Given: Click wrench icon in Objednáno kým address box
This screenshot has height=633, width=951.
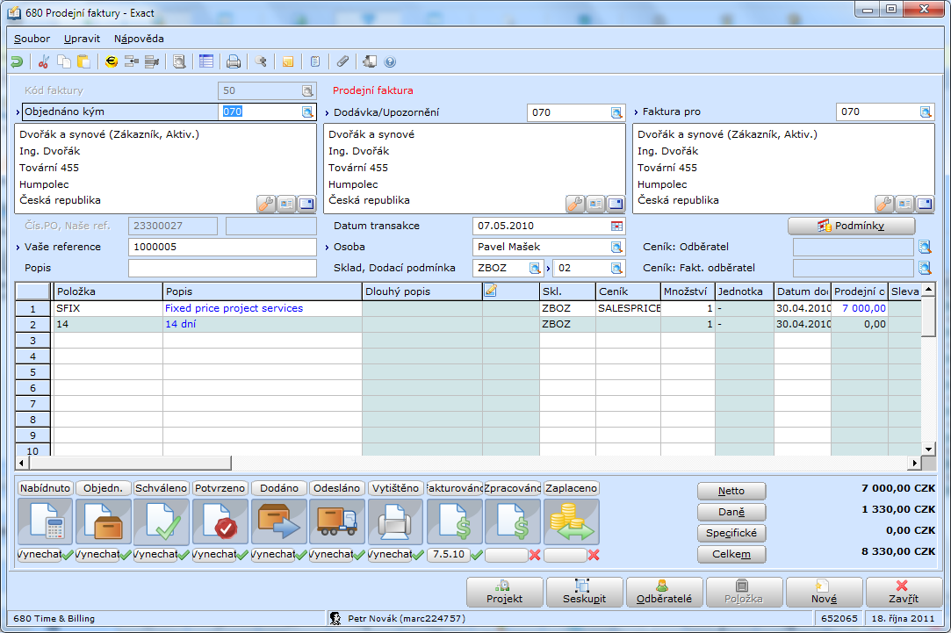Looking at the screenshot, I should coord(266,204).
